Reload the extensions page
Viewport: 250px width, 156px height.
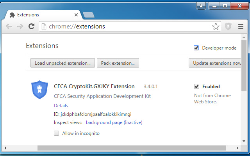(32, 27)
